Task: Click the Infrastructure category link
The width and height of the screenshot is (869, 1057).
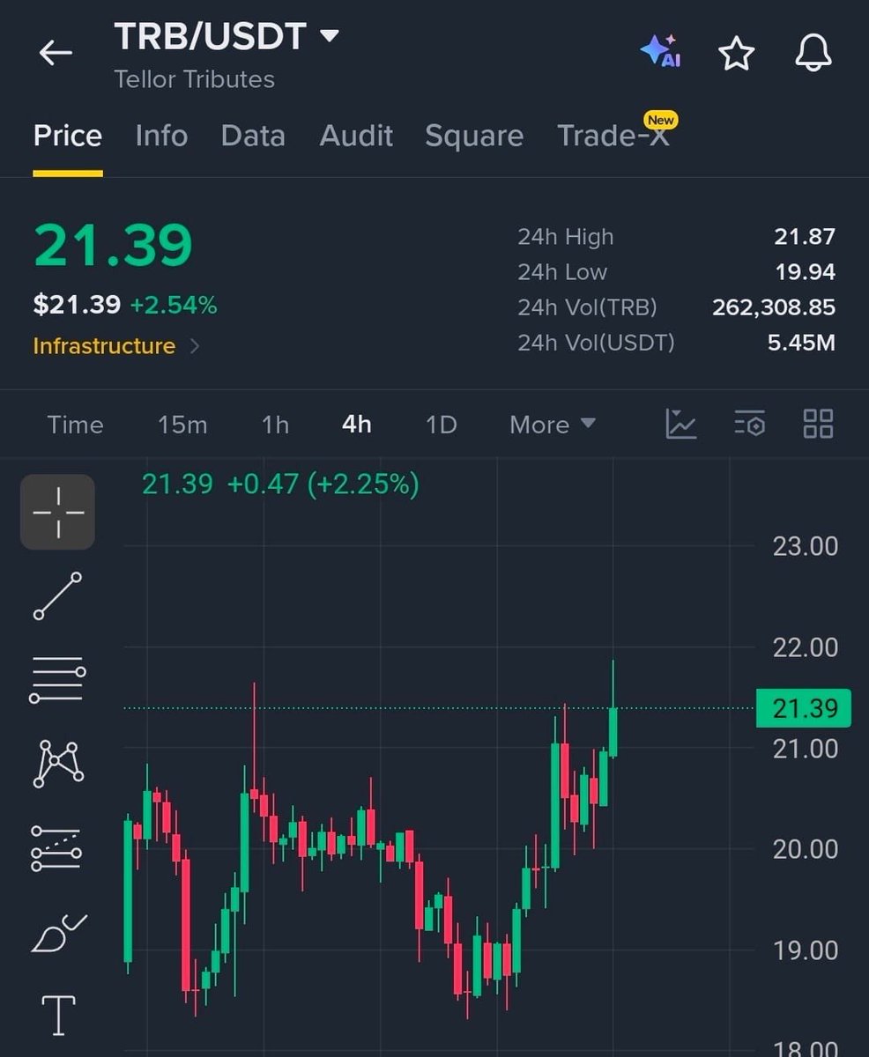Action: [x=104, y=346]
